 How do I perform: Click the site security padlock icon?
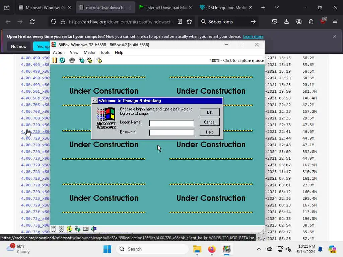(63, 22)
